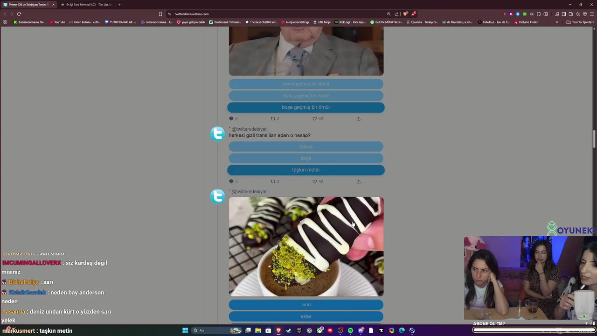597x336 pixels.
Task: Go back with the browser back arrow
Action: click(x=6, y=14)
